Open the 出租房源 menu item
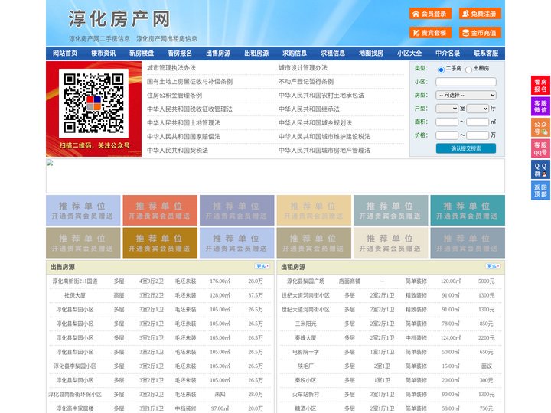The image size is (551, 413). pos(256,54)
